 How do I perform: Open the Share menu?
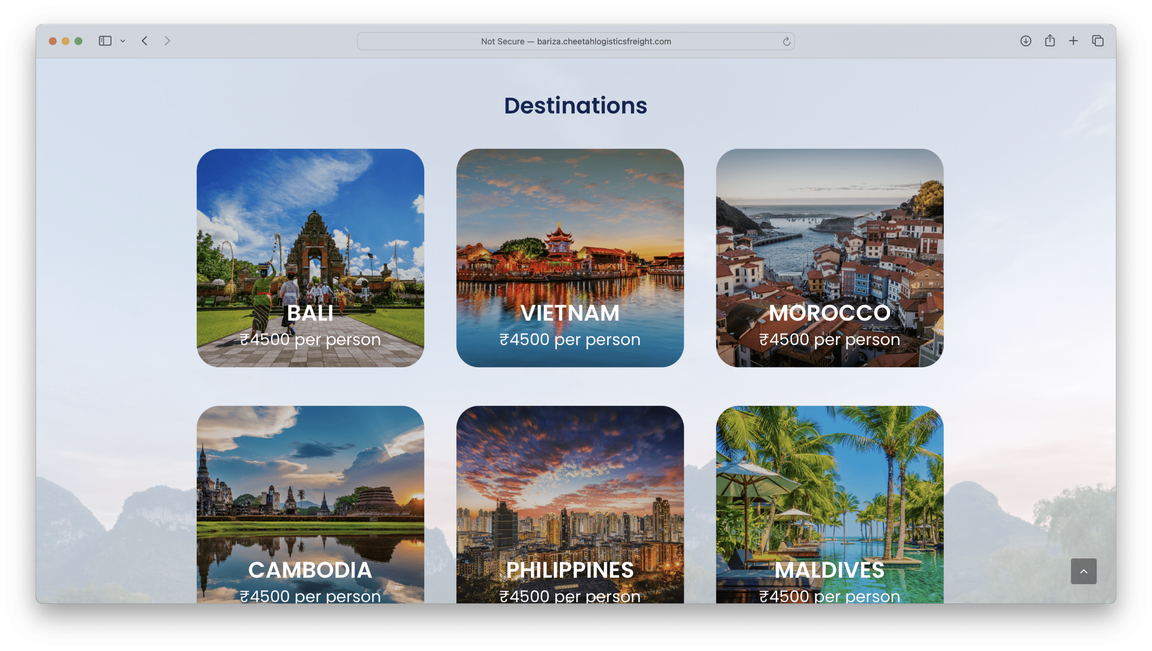(x=1050, y=40)
